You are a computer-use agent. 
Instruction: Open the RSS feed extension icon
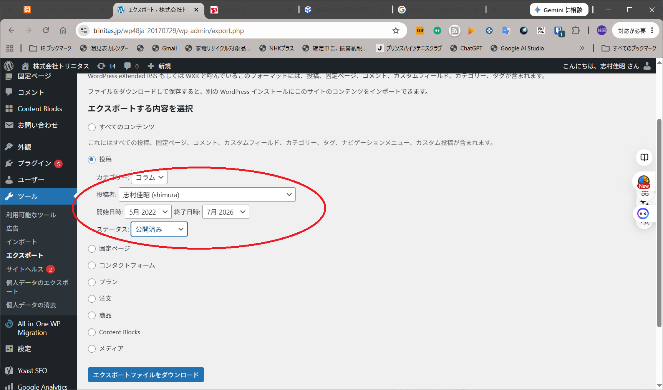pyautogui.click(x=454, y=30)
